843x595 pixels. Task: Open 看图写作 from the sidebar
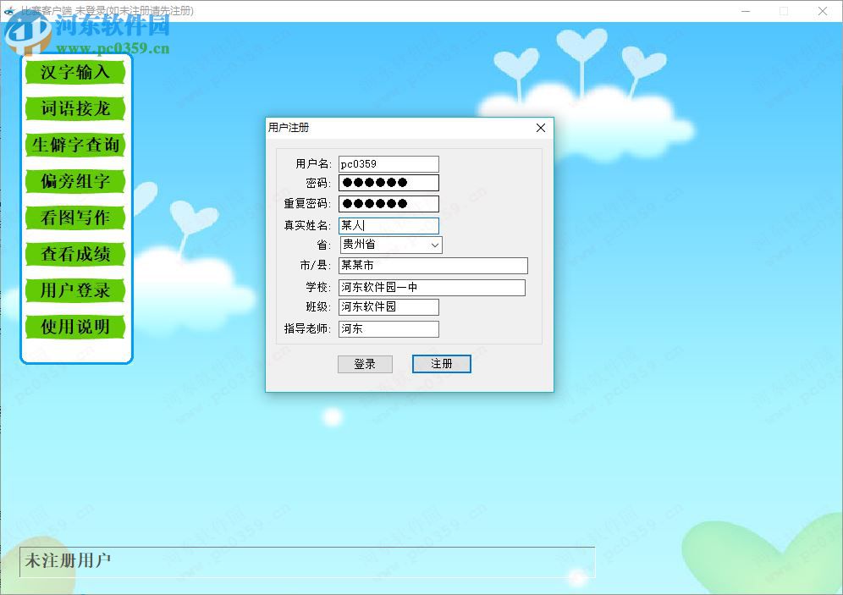[75, 218]
